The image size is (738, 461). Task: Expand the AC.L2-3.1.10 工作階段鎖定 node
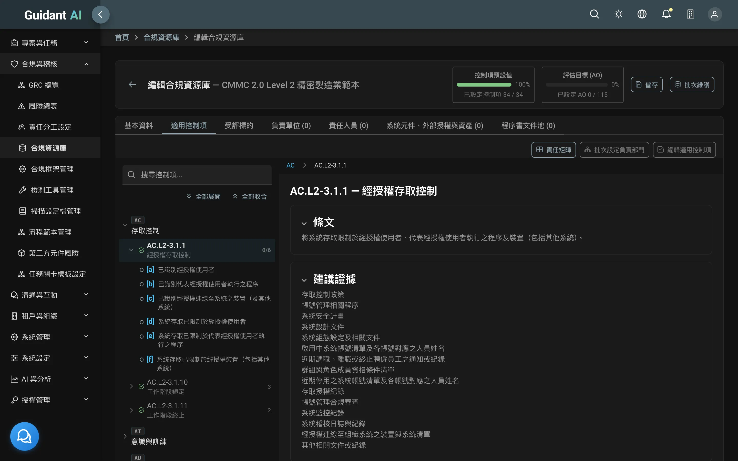pos(131,386)
